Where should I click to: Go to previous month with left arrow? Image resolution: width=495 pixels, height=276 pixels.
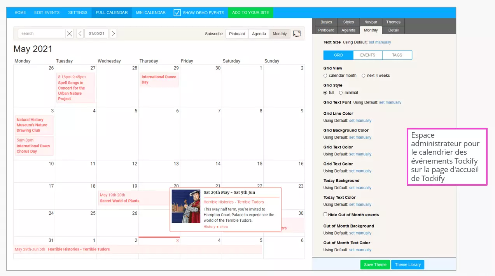tap(80, 34)
